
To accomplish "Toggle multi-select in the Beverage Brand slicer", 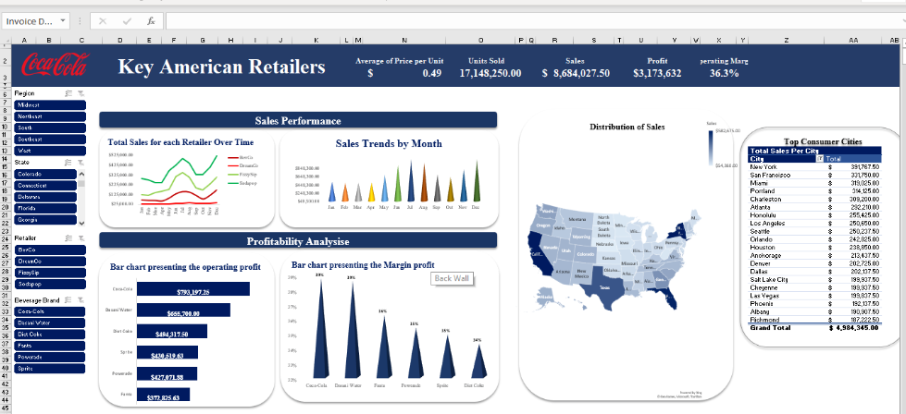I will click(68, 299).
